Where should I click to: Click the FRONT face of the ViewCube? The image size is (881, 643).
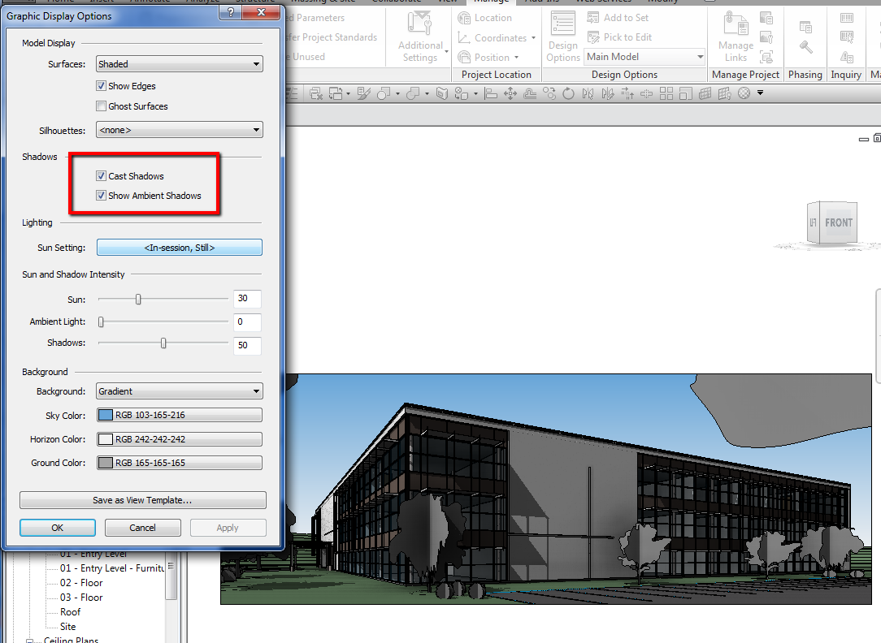pos(838,222)
